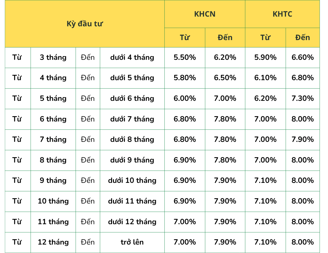
Task: Select the "3 tháng" starting term cell
Action: pos(53,57)
